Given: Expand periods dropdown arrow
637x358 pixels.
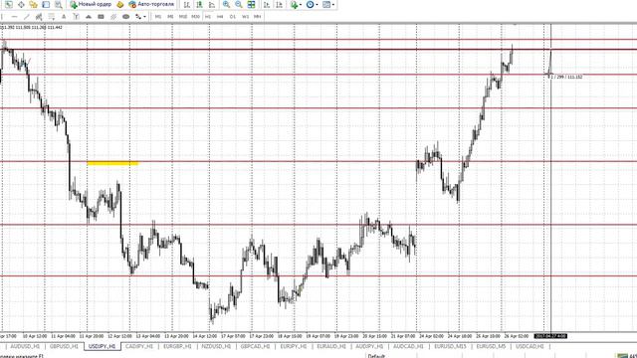Looking at the screenshot, I should pyautogui.click(x=317, y=5).
